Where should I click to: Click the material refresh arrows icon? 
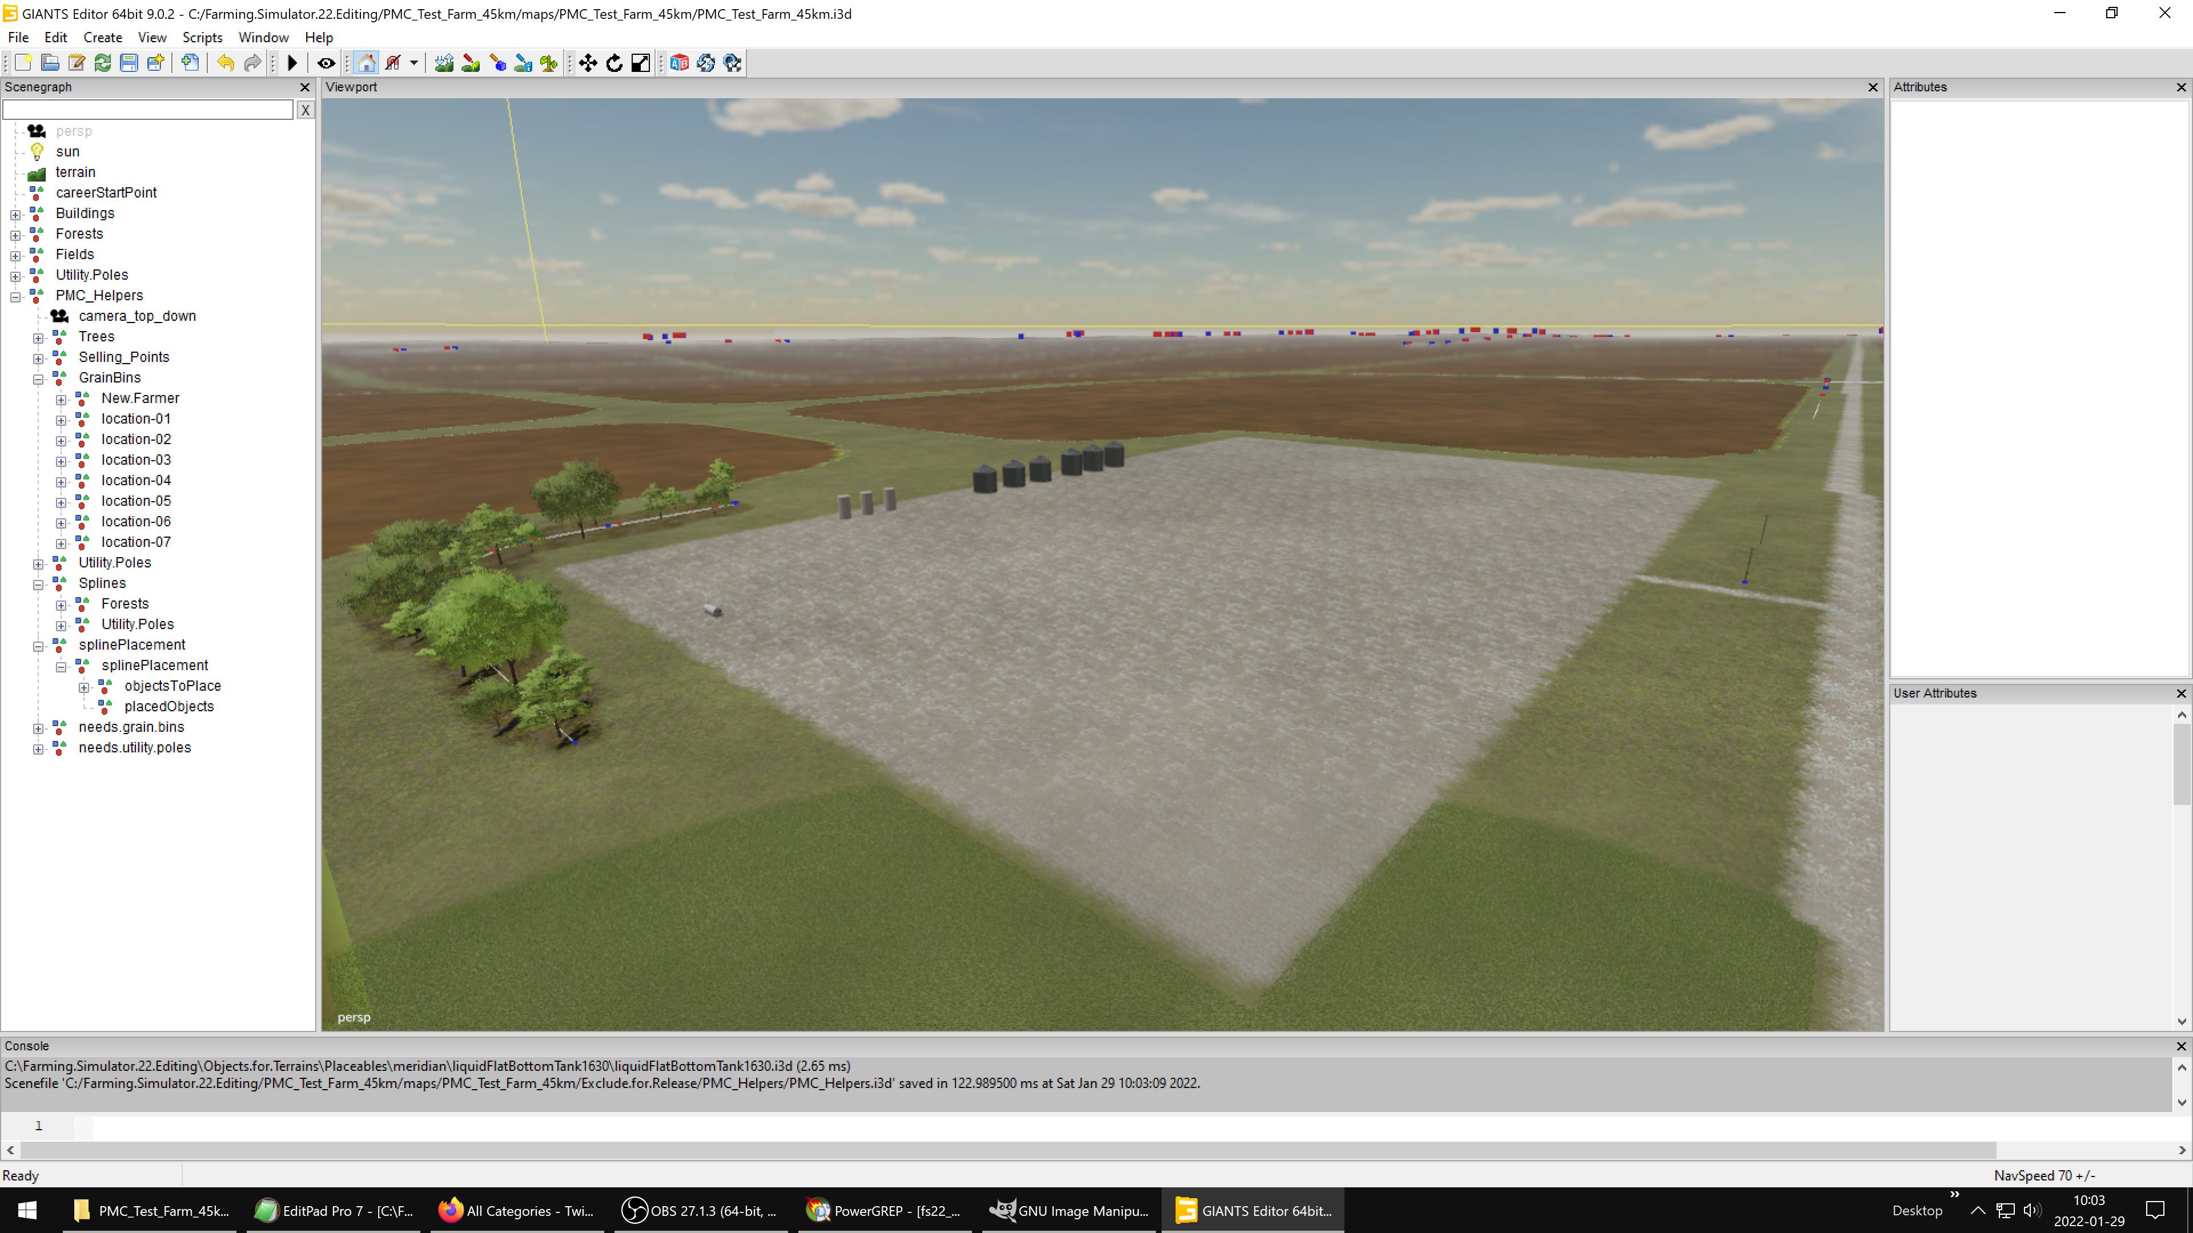click(x=706, y=63)
